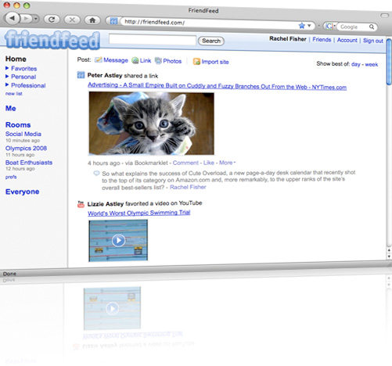Screen dimensions: 392x366
Task: Go back with the browser back arrow
Action: pos(13,18)
